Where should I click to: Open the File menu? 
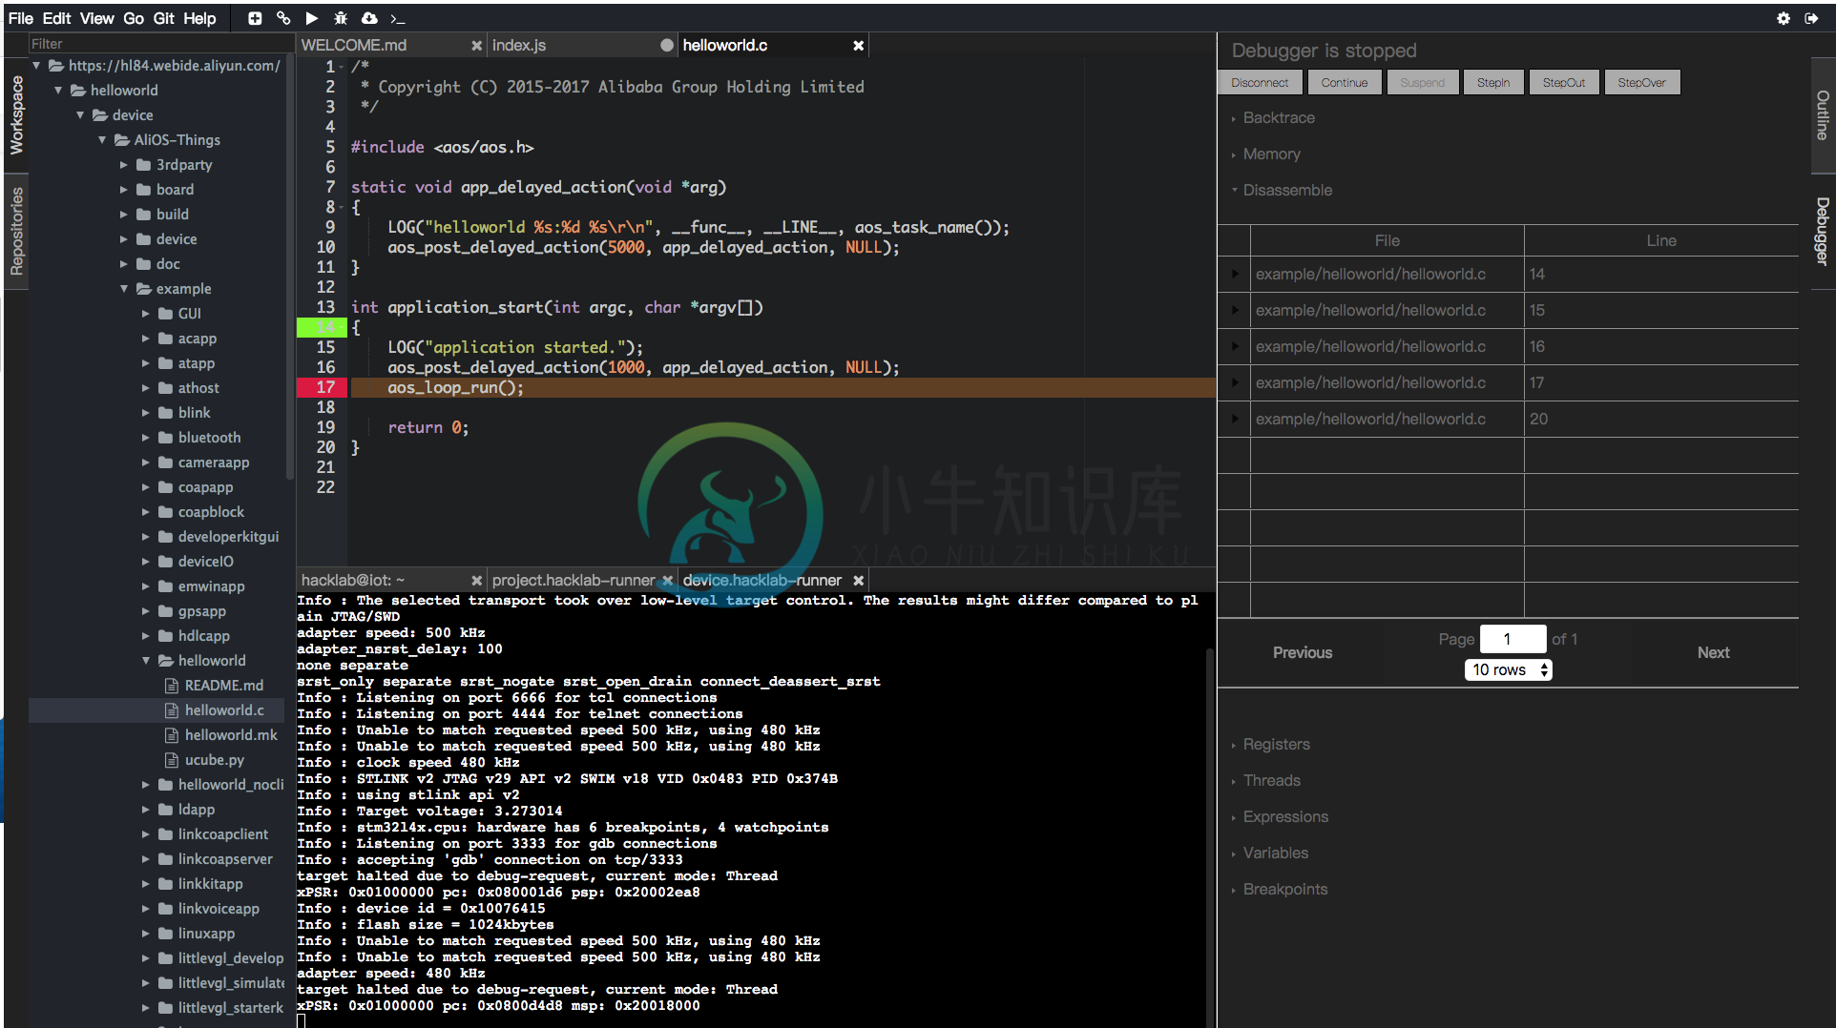click(20, 18)
